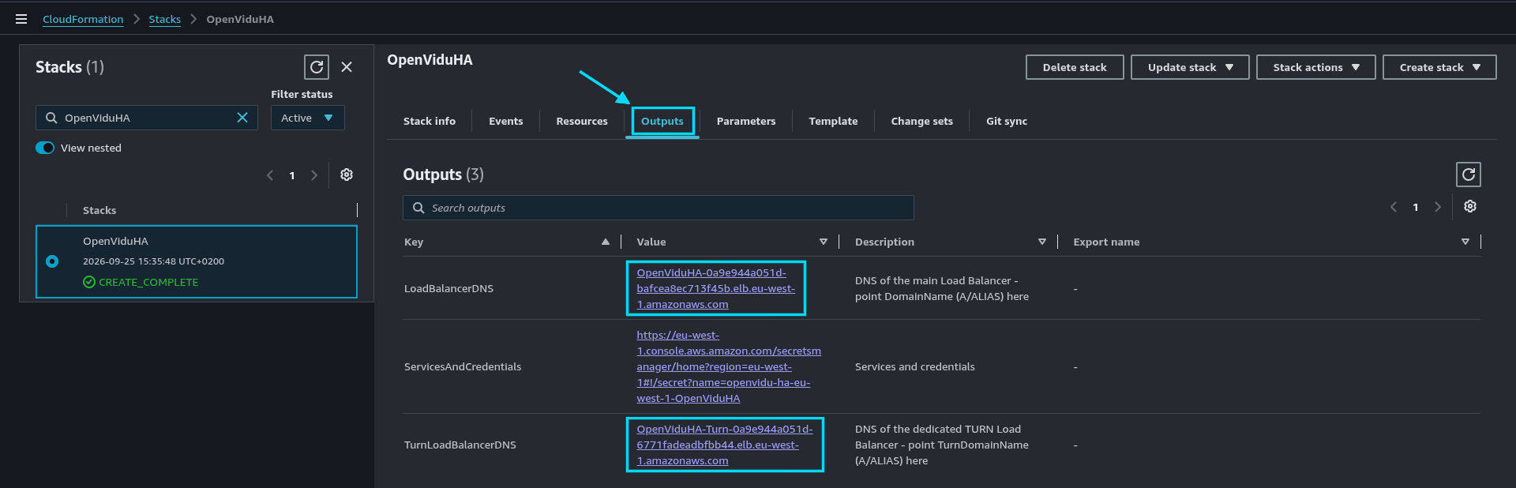Expand the Create stack dropdown
1516x488 pixels.
click(1439, 67)
